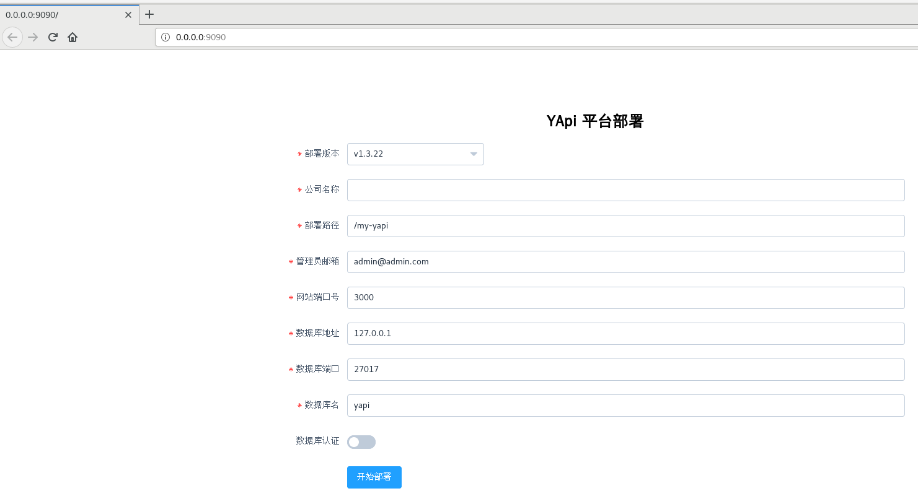Image resolution: width=918 pixels, height=504 pixels.
Task: Click the admin@admin.com email field
Action: click(x=625, y=261)
